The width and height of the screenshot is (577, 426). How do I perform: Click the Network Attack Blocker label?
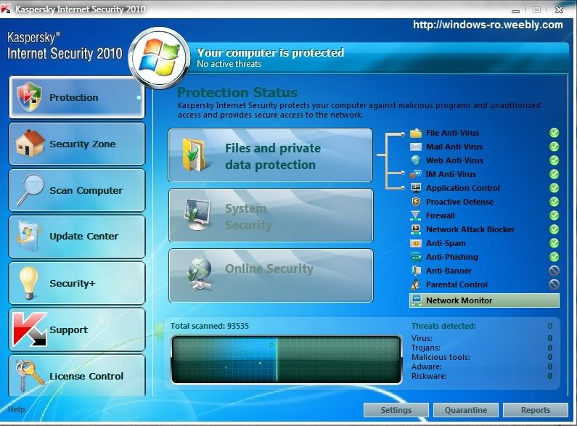point(470,229)
